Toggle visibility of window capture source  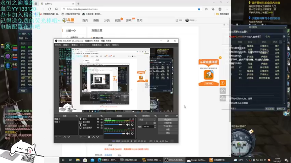98,122
